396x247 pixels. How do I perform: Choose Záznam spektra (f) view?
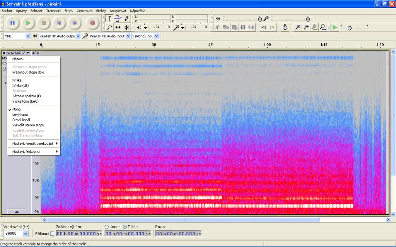coord(34,96)
